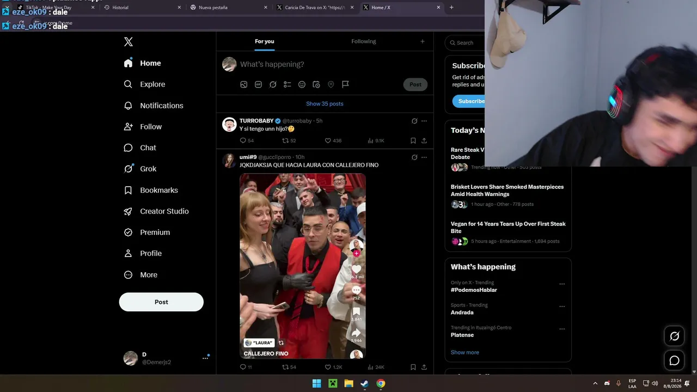Go to Explore in the sidebar

144,84
